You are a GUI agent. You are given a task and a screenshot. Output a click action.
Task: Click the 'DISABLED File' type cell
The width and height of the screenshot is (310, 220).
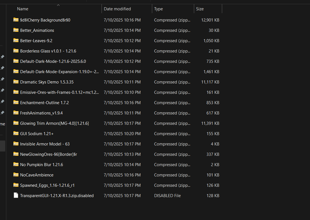coord(167,196)
